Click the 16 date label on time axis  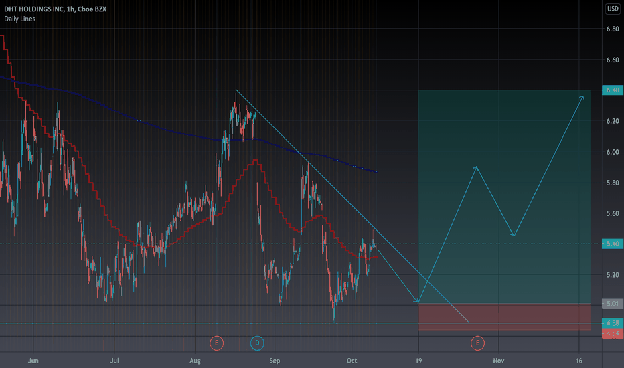pos(578,361)
